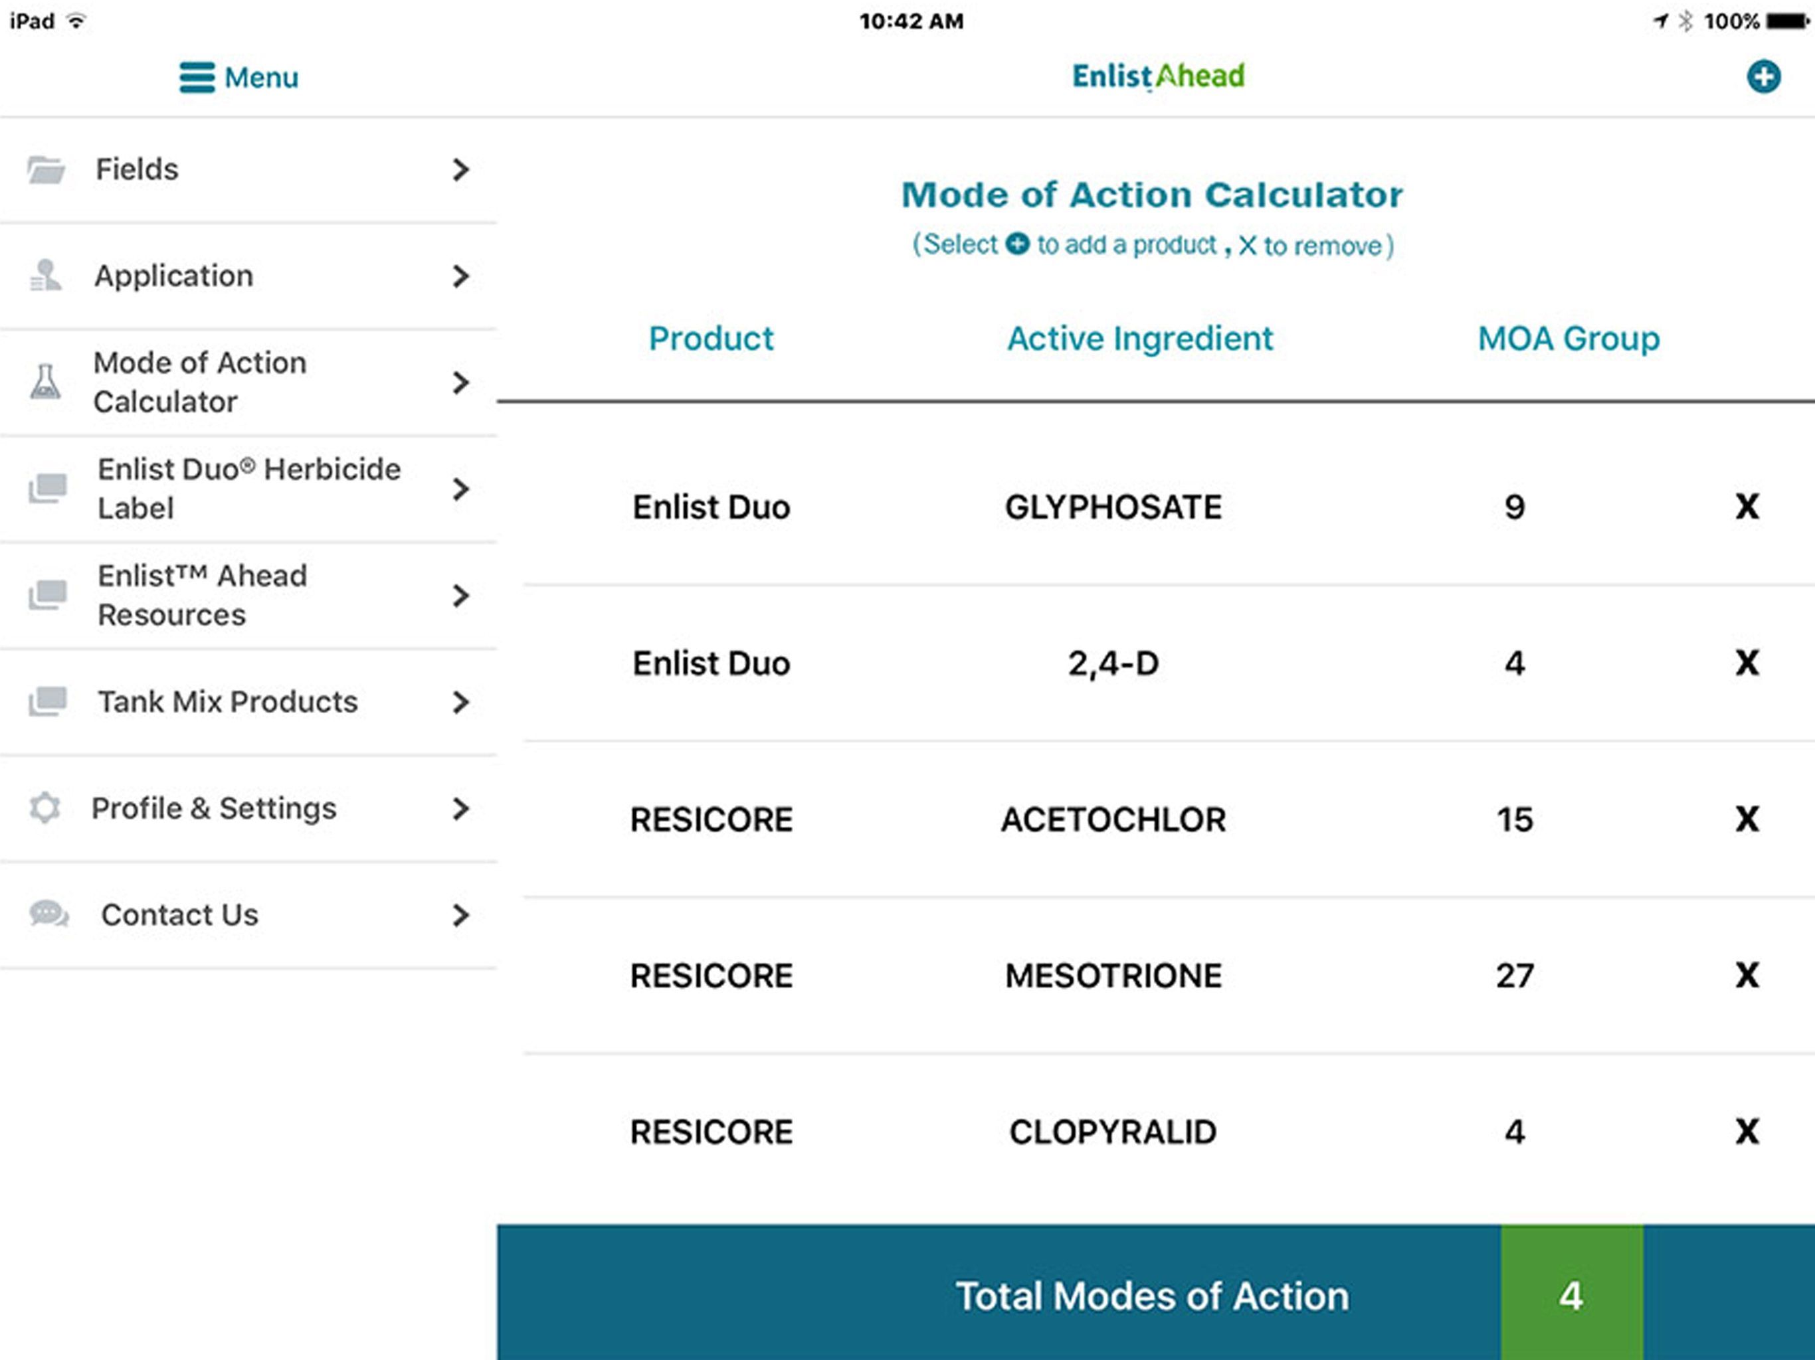Click the add/remove instruction hint text

(x=1153, y=244)
